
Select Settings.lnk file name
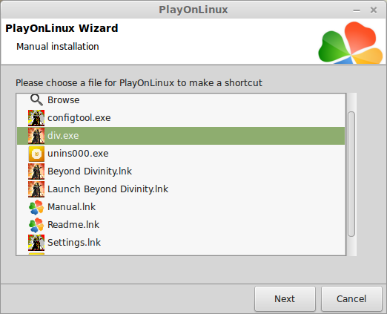click(74, 243)
